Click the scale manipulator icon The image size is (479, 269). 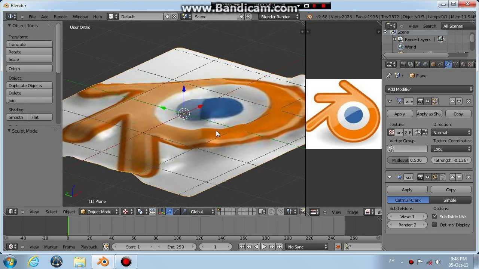(184, 212)
